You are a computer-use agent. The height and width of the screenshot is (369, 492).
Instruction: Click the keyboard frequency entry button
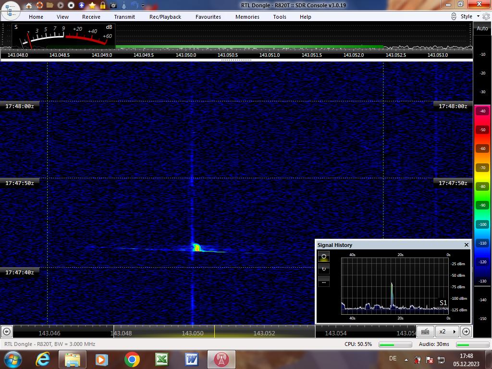pos(425,332)
